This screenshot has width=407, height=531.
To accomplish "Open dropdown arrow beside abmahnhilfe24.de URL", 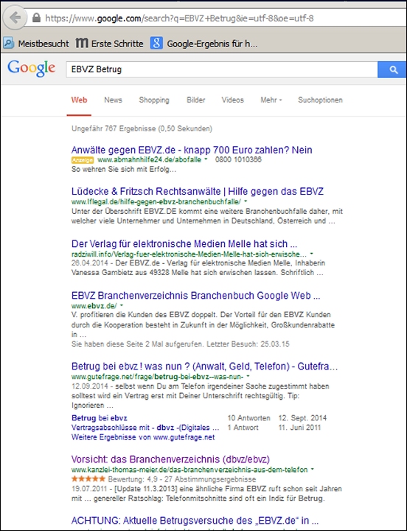I will (x=206, y=159).
